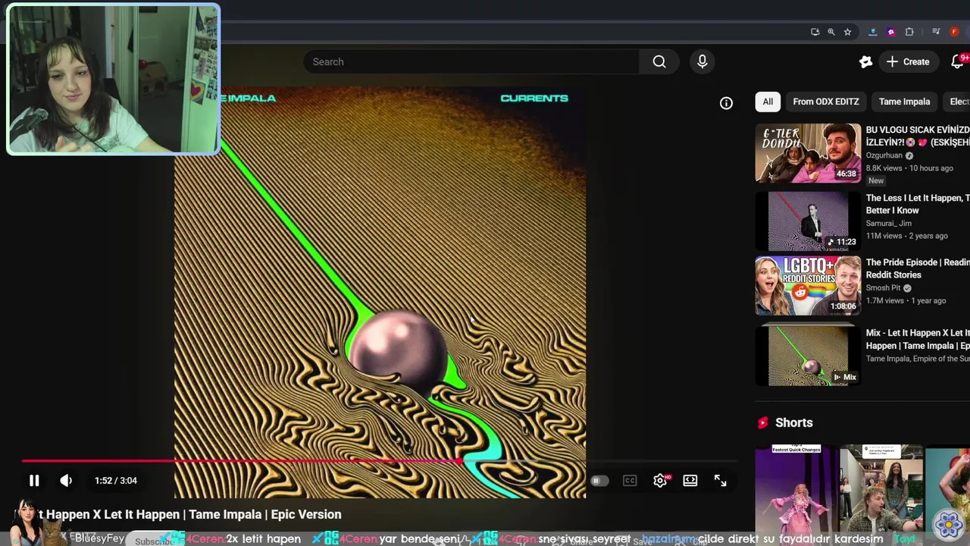This screenshot has height=546, width=970.
Task: Focus the YouTube Search field
Action: pos(471,61)
